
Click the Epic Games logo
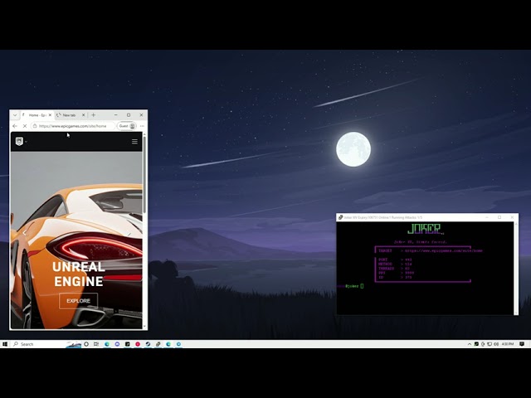[19, 141]
